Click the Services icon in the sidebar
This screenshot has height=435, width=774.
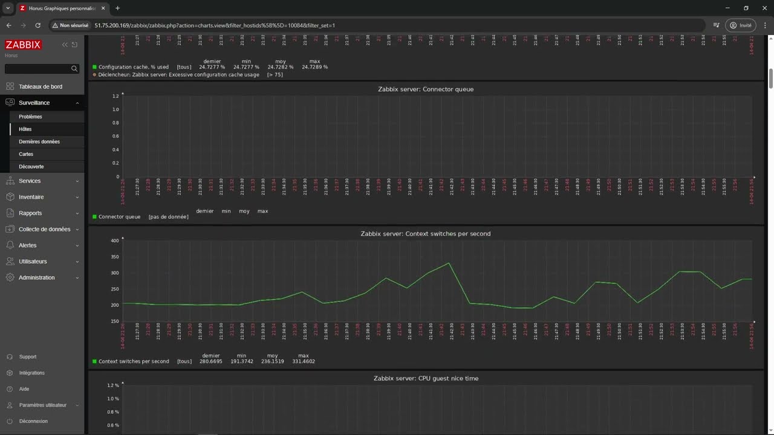tap(10, 181)
